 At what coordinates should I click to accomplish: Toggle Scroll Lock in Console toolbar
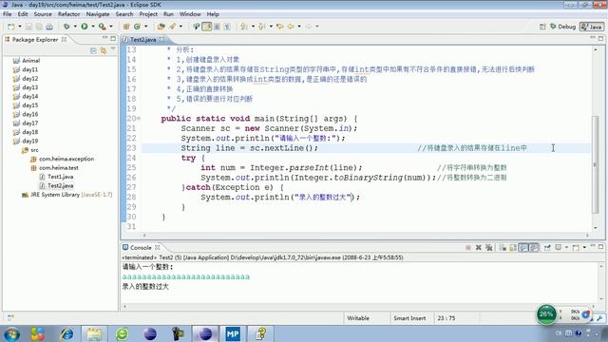[x=513, y=247]
